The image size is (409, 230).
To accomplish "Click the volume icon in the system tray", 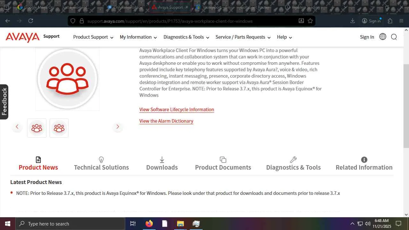I will point(368,224).
